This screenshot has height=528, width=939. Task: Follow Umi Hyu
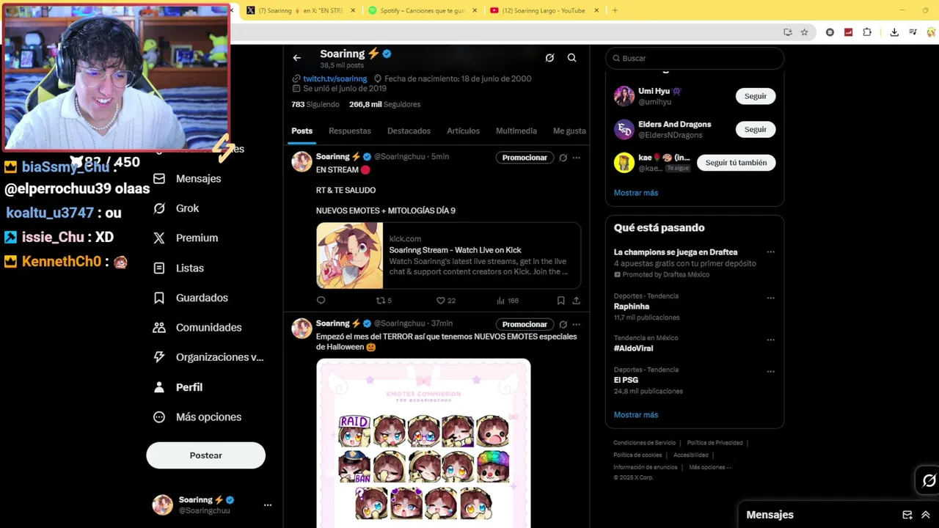(755, 96)
